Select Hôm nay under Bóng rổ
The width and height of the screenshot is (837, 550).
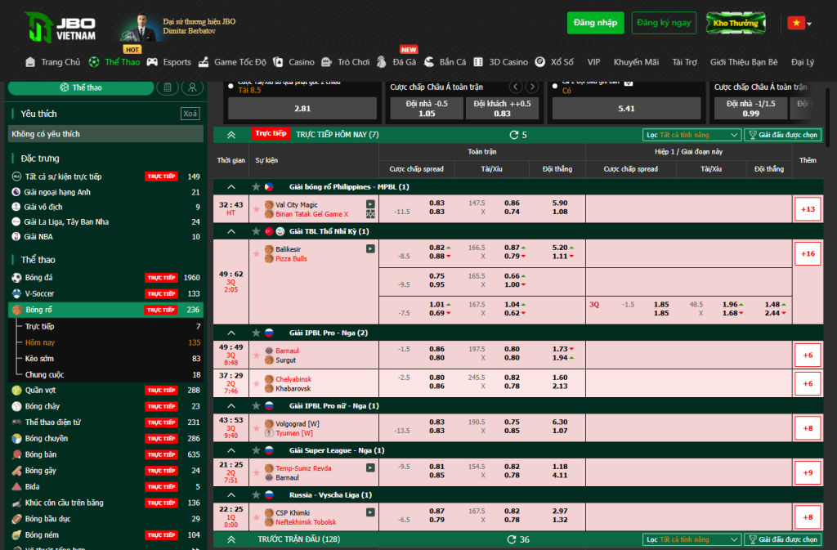pos(40,342)
